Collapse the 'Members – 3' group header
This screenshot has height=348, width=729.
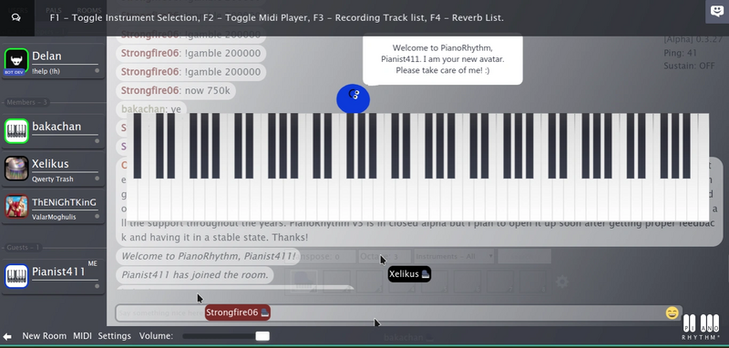(x=26, y=102)
